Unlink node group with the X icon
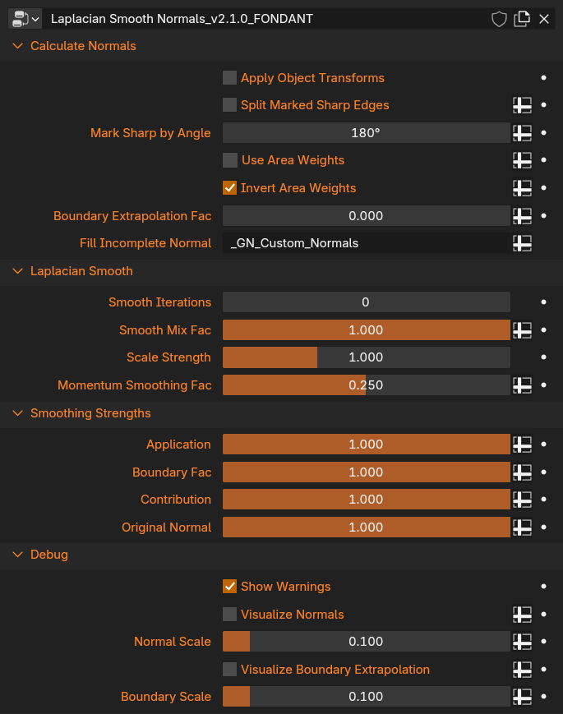The height and width of the screenshot is (714, 563). 544,19
